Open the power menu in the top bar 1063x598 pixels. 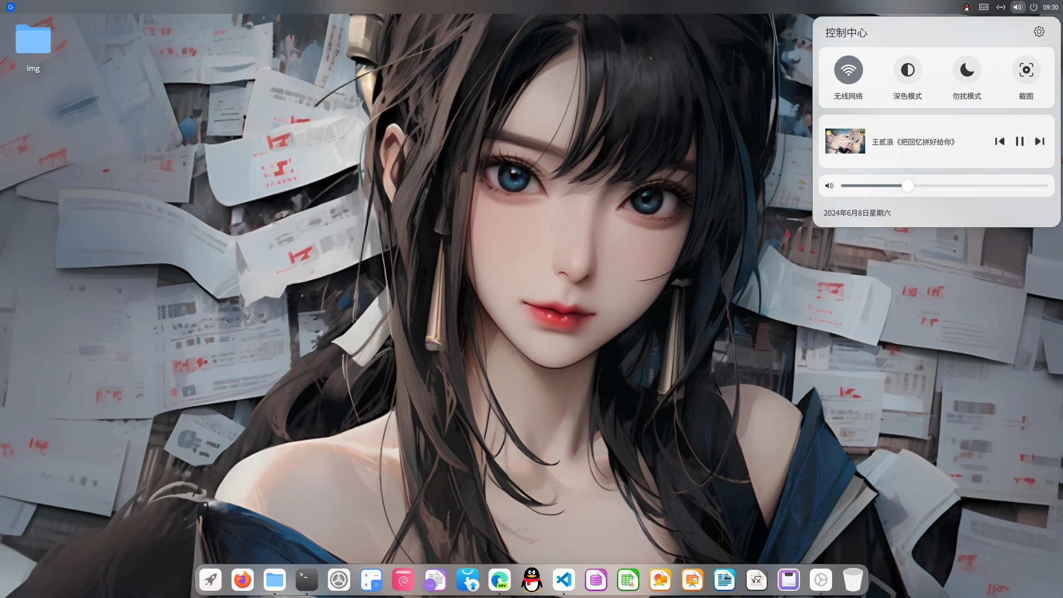(x=1033, y=7)
